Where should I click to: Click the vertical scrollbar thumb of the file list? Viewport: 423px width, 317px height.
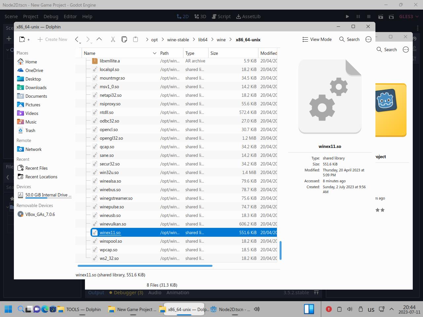pyautogui.click(x=281, y=250)
